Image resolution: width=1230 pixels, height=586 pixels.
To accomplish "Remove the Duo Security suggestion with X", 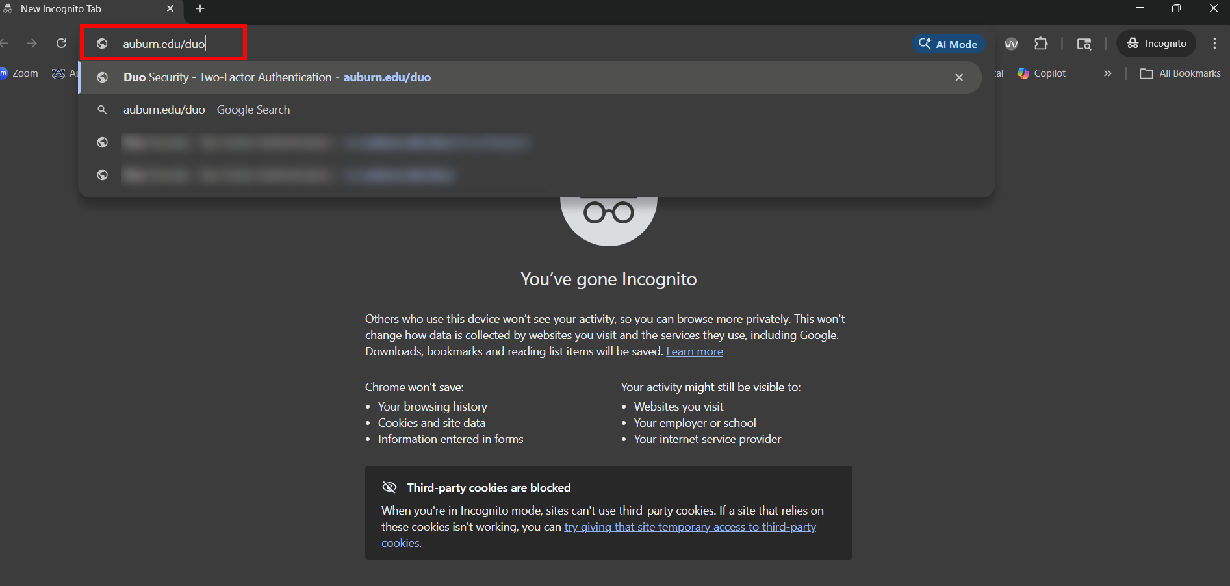I will coord(959,77).
